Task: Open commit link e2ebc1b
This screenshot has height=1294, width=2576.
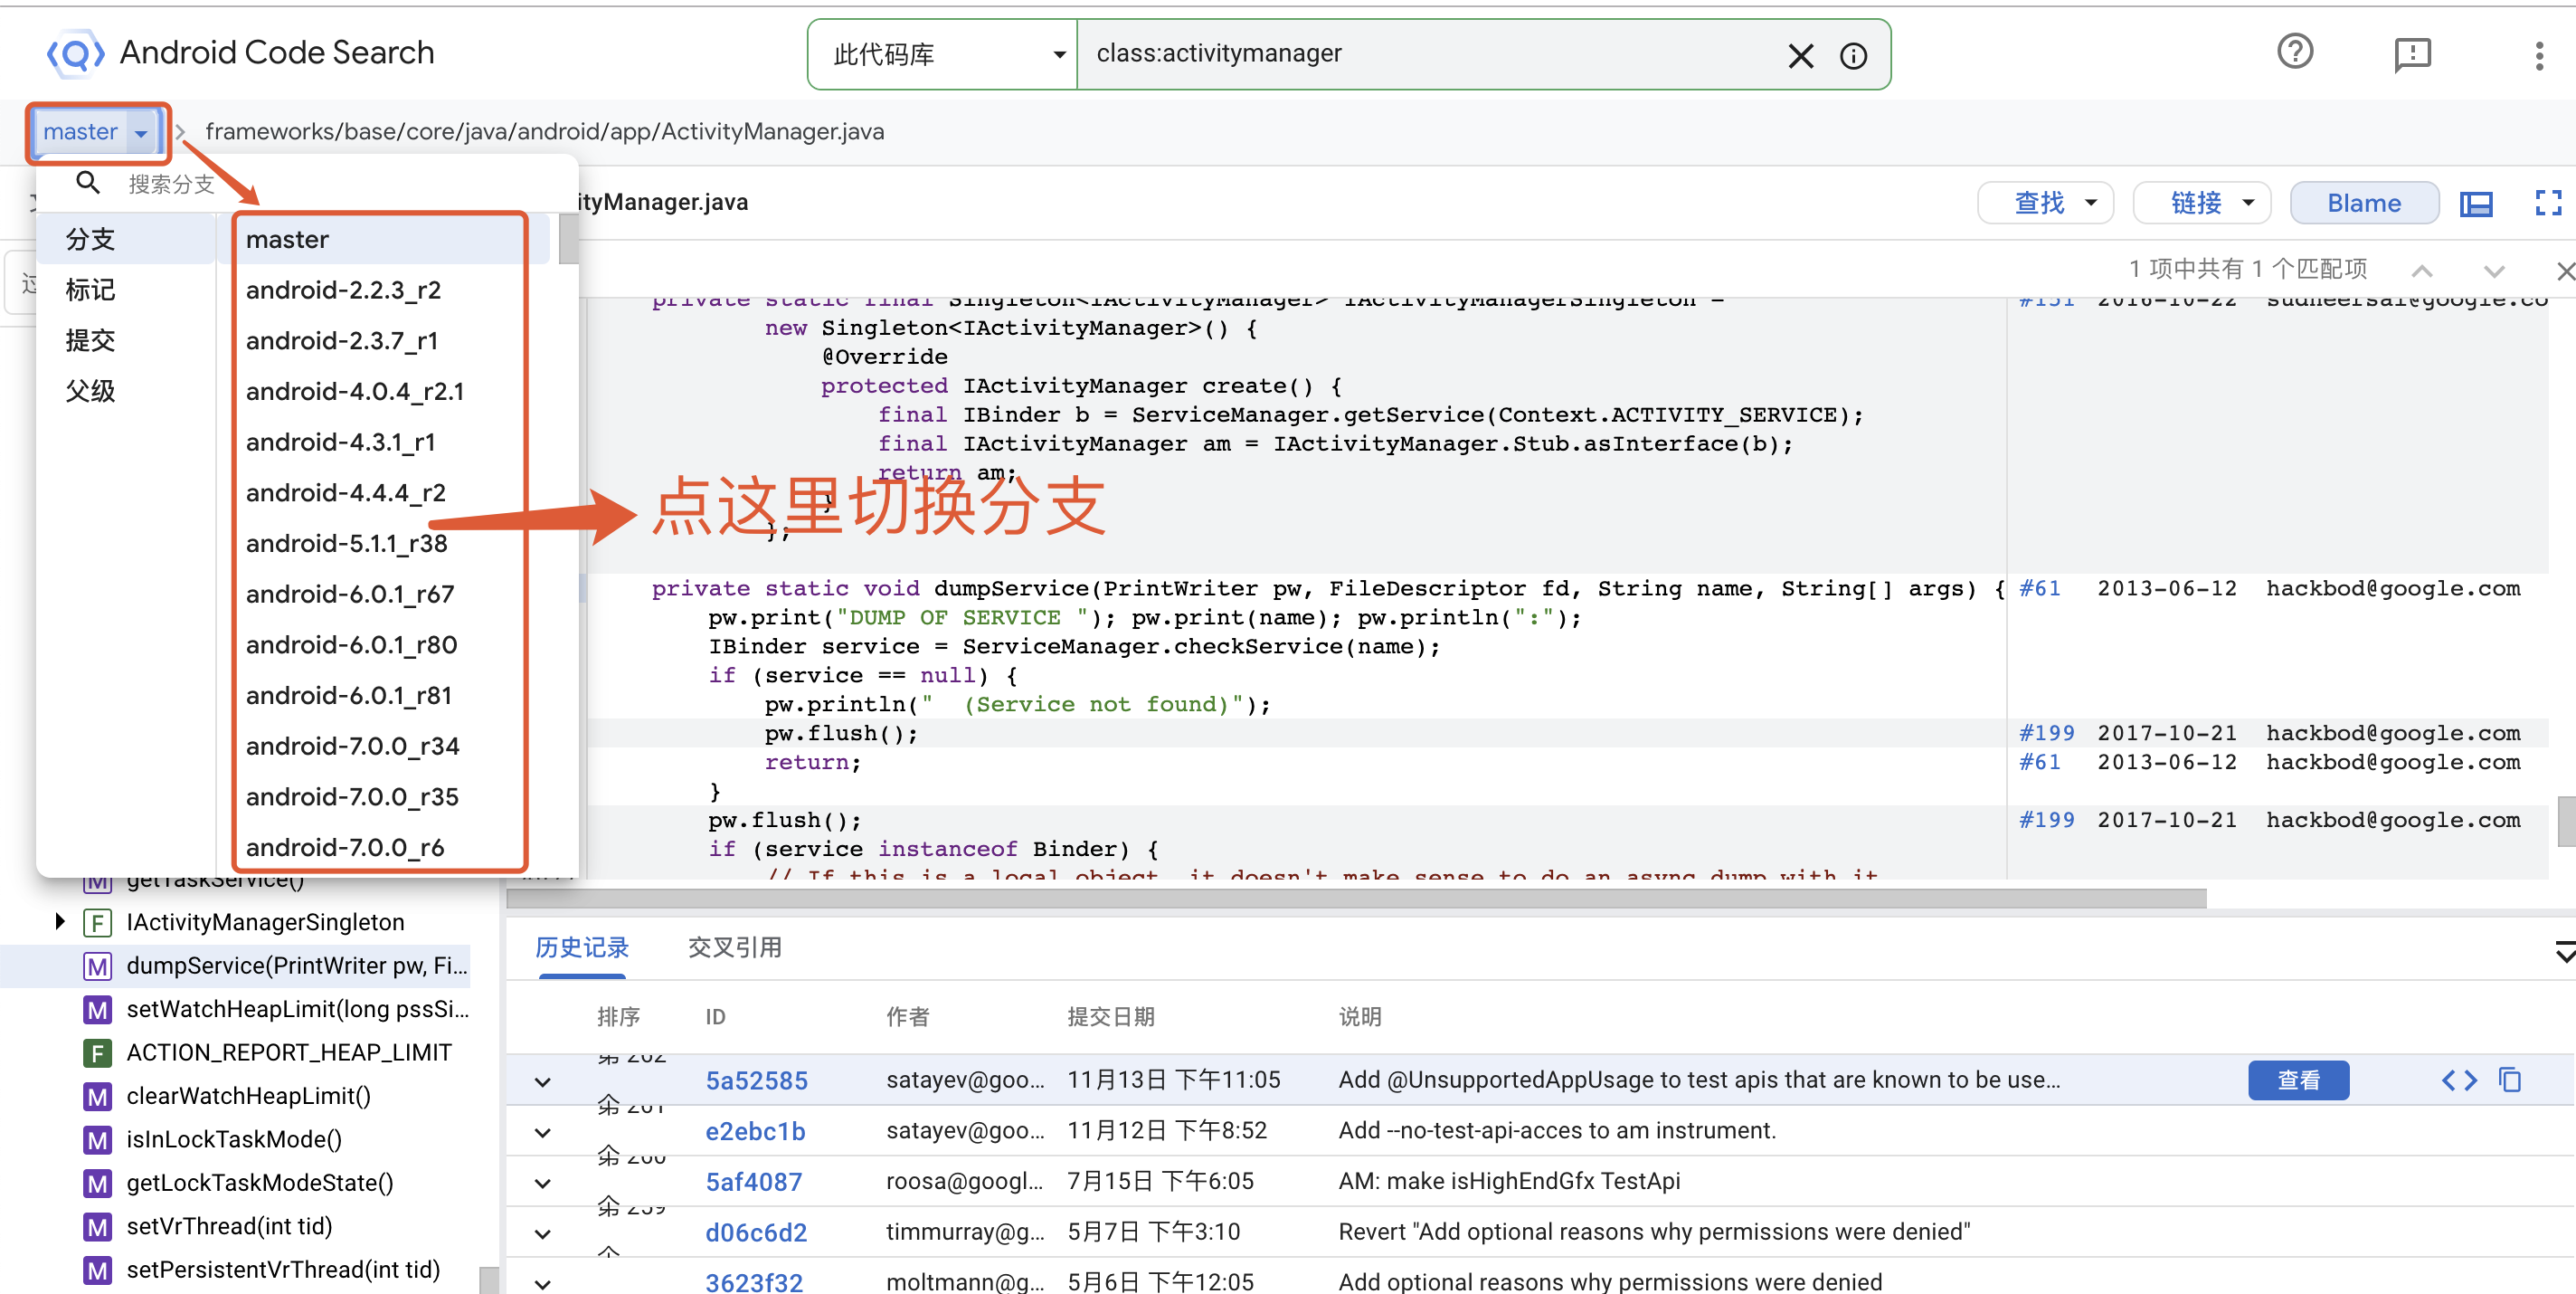Action: (x=755, y=1131)
